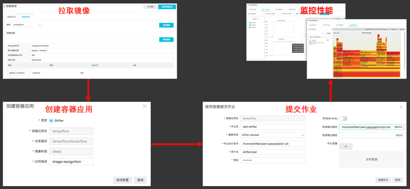The image size is (410, 189).
Task: Click the blue 新建容器应用 button in 容器管理
Action: tap(167, 6)
